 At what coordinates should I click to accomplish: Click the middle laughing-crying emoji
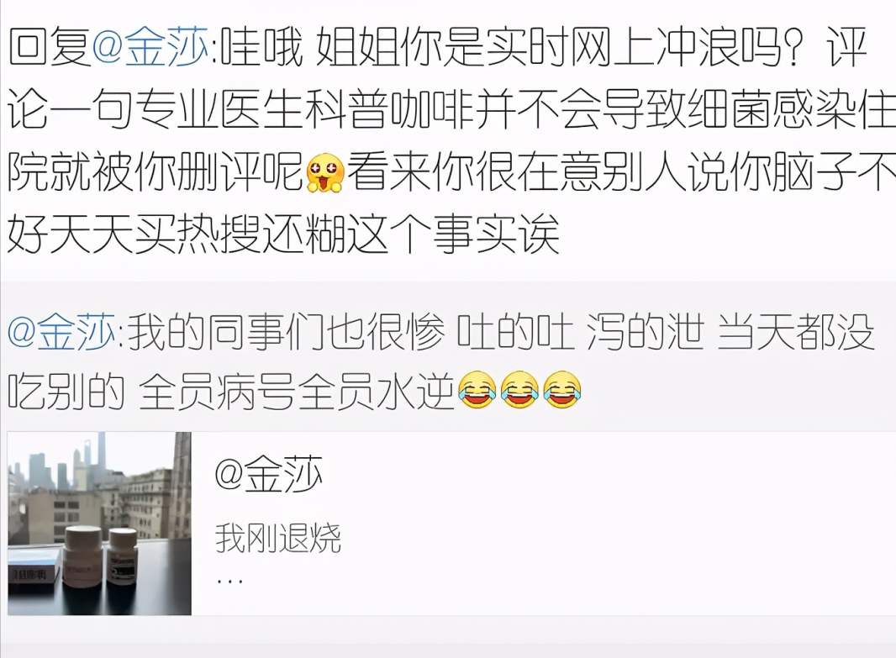(x=519, y=390)
